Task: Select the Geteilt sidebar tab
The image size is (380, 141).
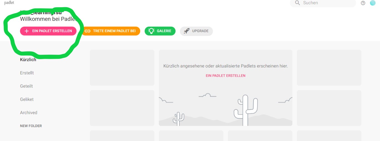Action: [26, 86]
